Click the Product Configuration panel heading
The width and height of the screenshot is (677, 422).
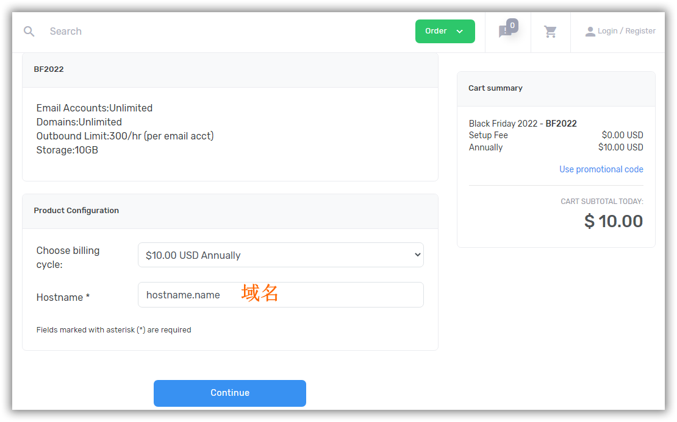click(76, 211)
